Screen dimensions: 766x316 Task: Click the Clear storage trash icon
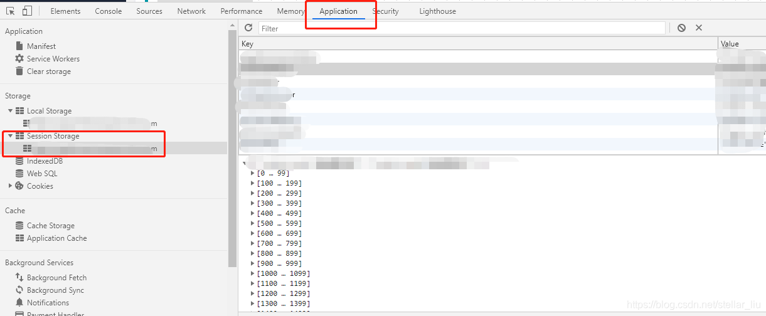(x=19, y=71)
